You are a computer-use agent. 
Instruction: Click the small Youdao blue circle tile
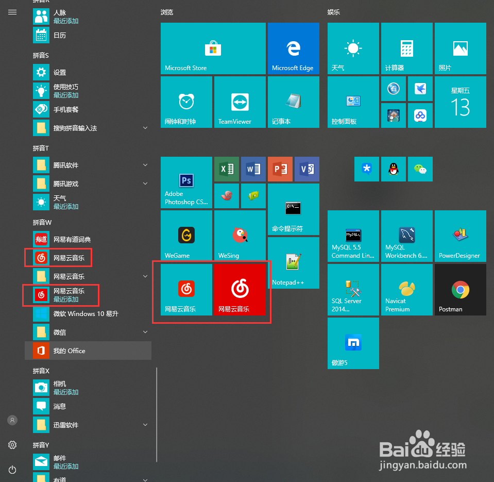click(x=394, y=89)
